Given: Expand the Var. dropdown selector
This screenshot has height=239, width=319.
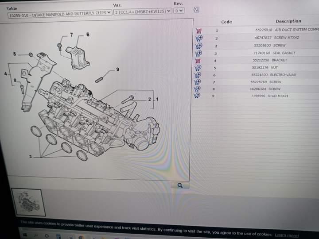Looking at the screenshot, I should [143, 11].
